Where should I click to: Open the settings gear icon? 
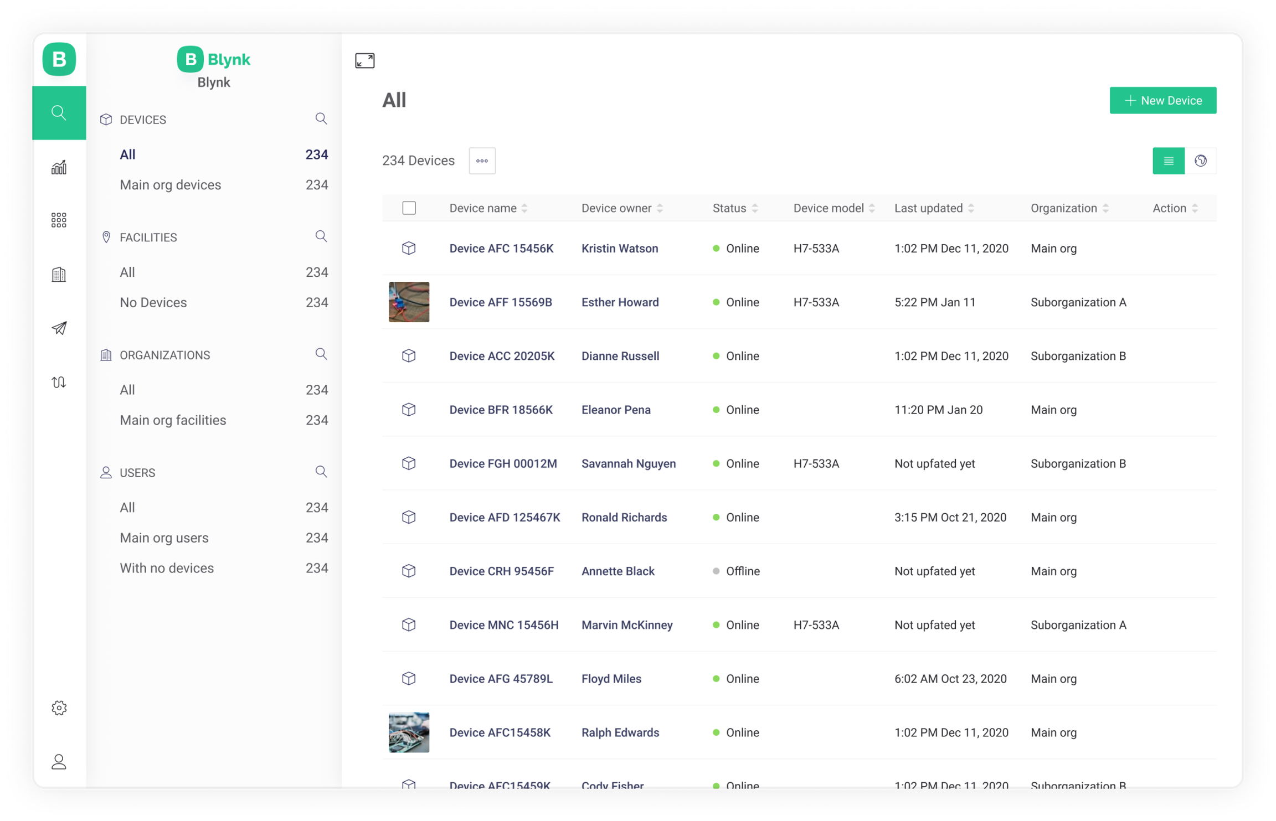[59, 708]
